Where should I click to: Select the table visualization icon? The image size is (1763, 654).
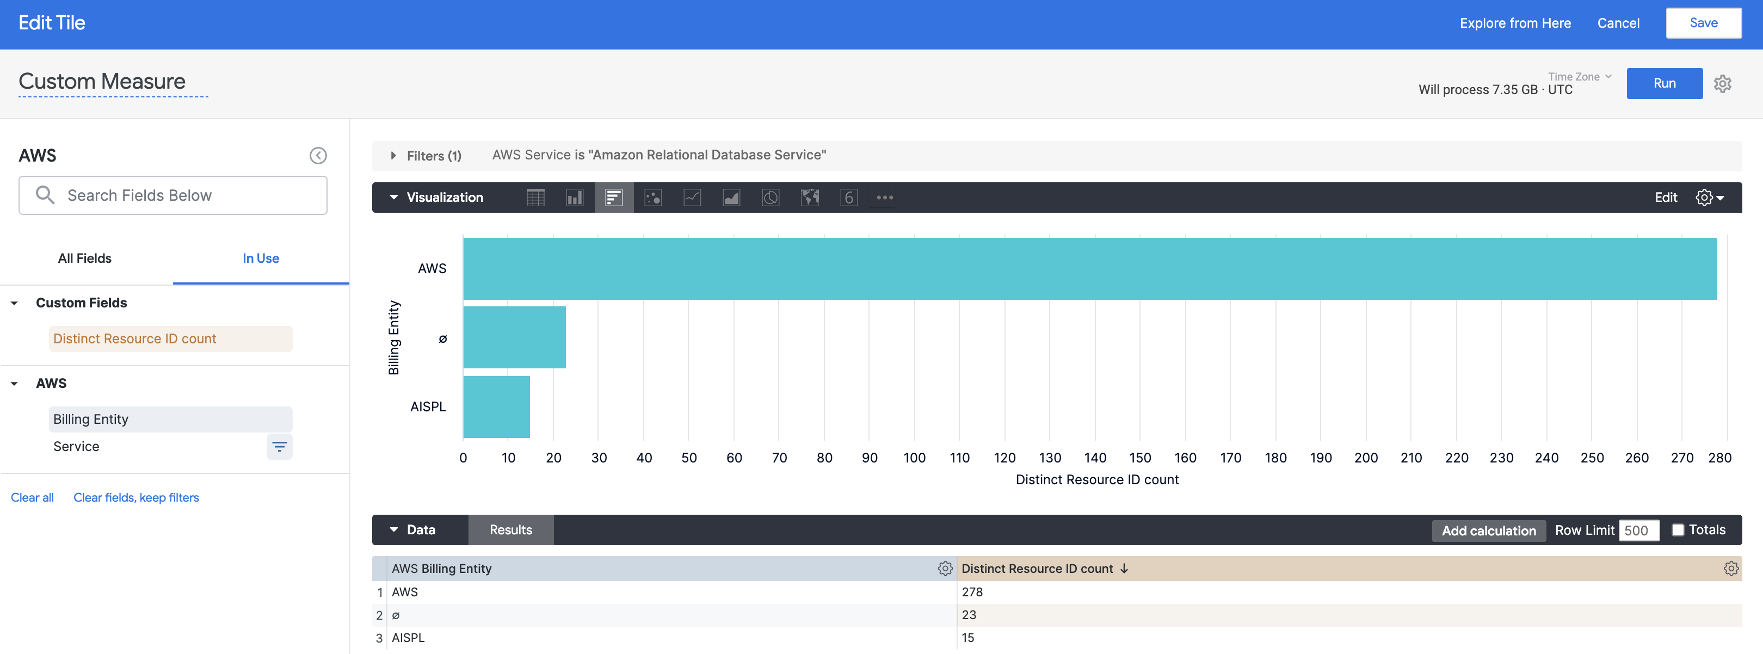pyautogui.click(x=535, y=198)
